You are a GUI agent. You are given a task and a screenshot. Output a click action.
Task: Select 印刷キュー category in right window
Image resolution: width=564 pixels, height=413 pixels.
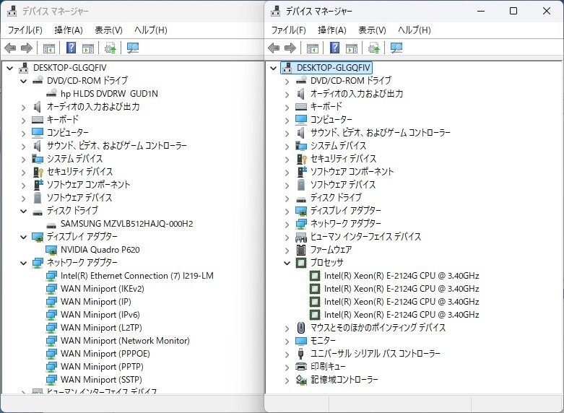coord(328,366)
